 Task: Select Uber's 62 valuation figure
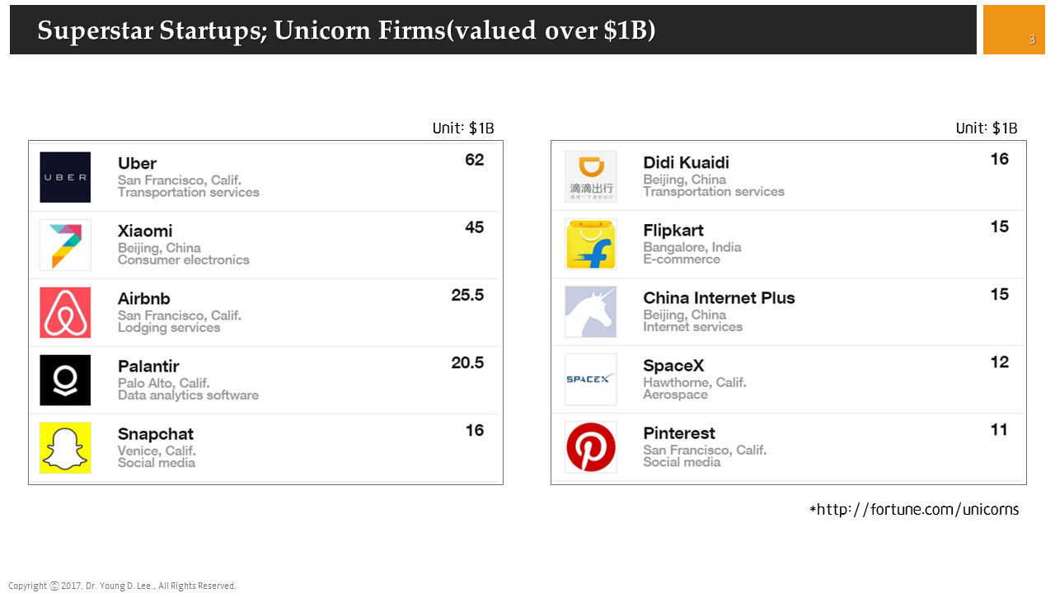tap(474, 160)
